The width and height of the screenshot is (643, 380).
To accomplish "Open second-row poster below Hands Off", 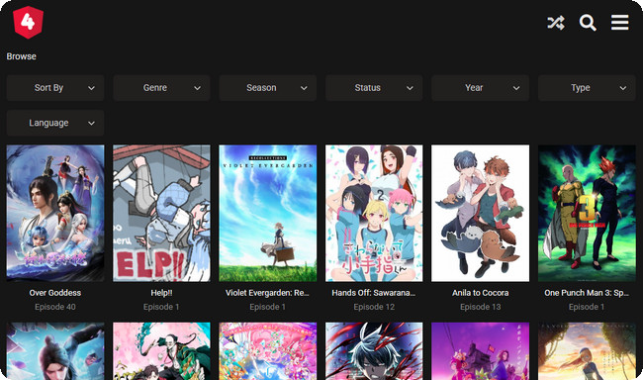I will tap(374, 351).
